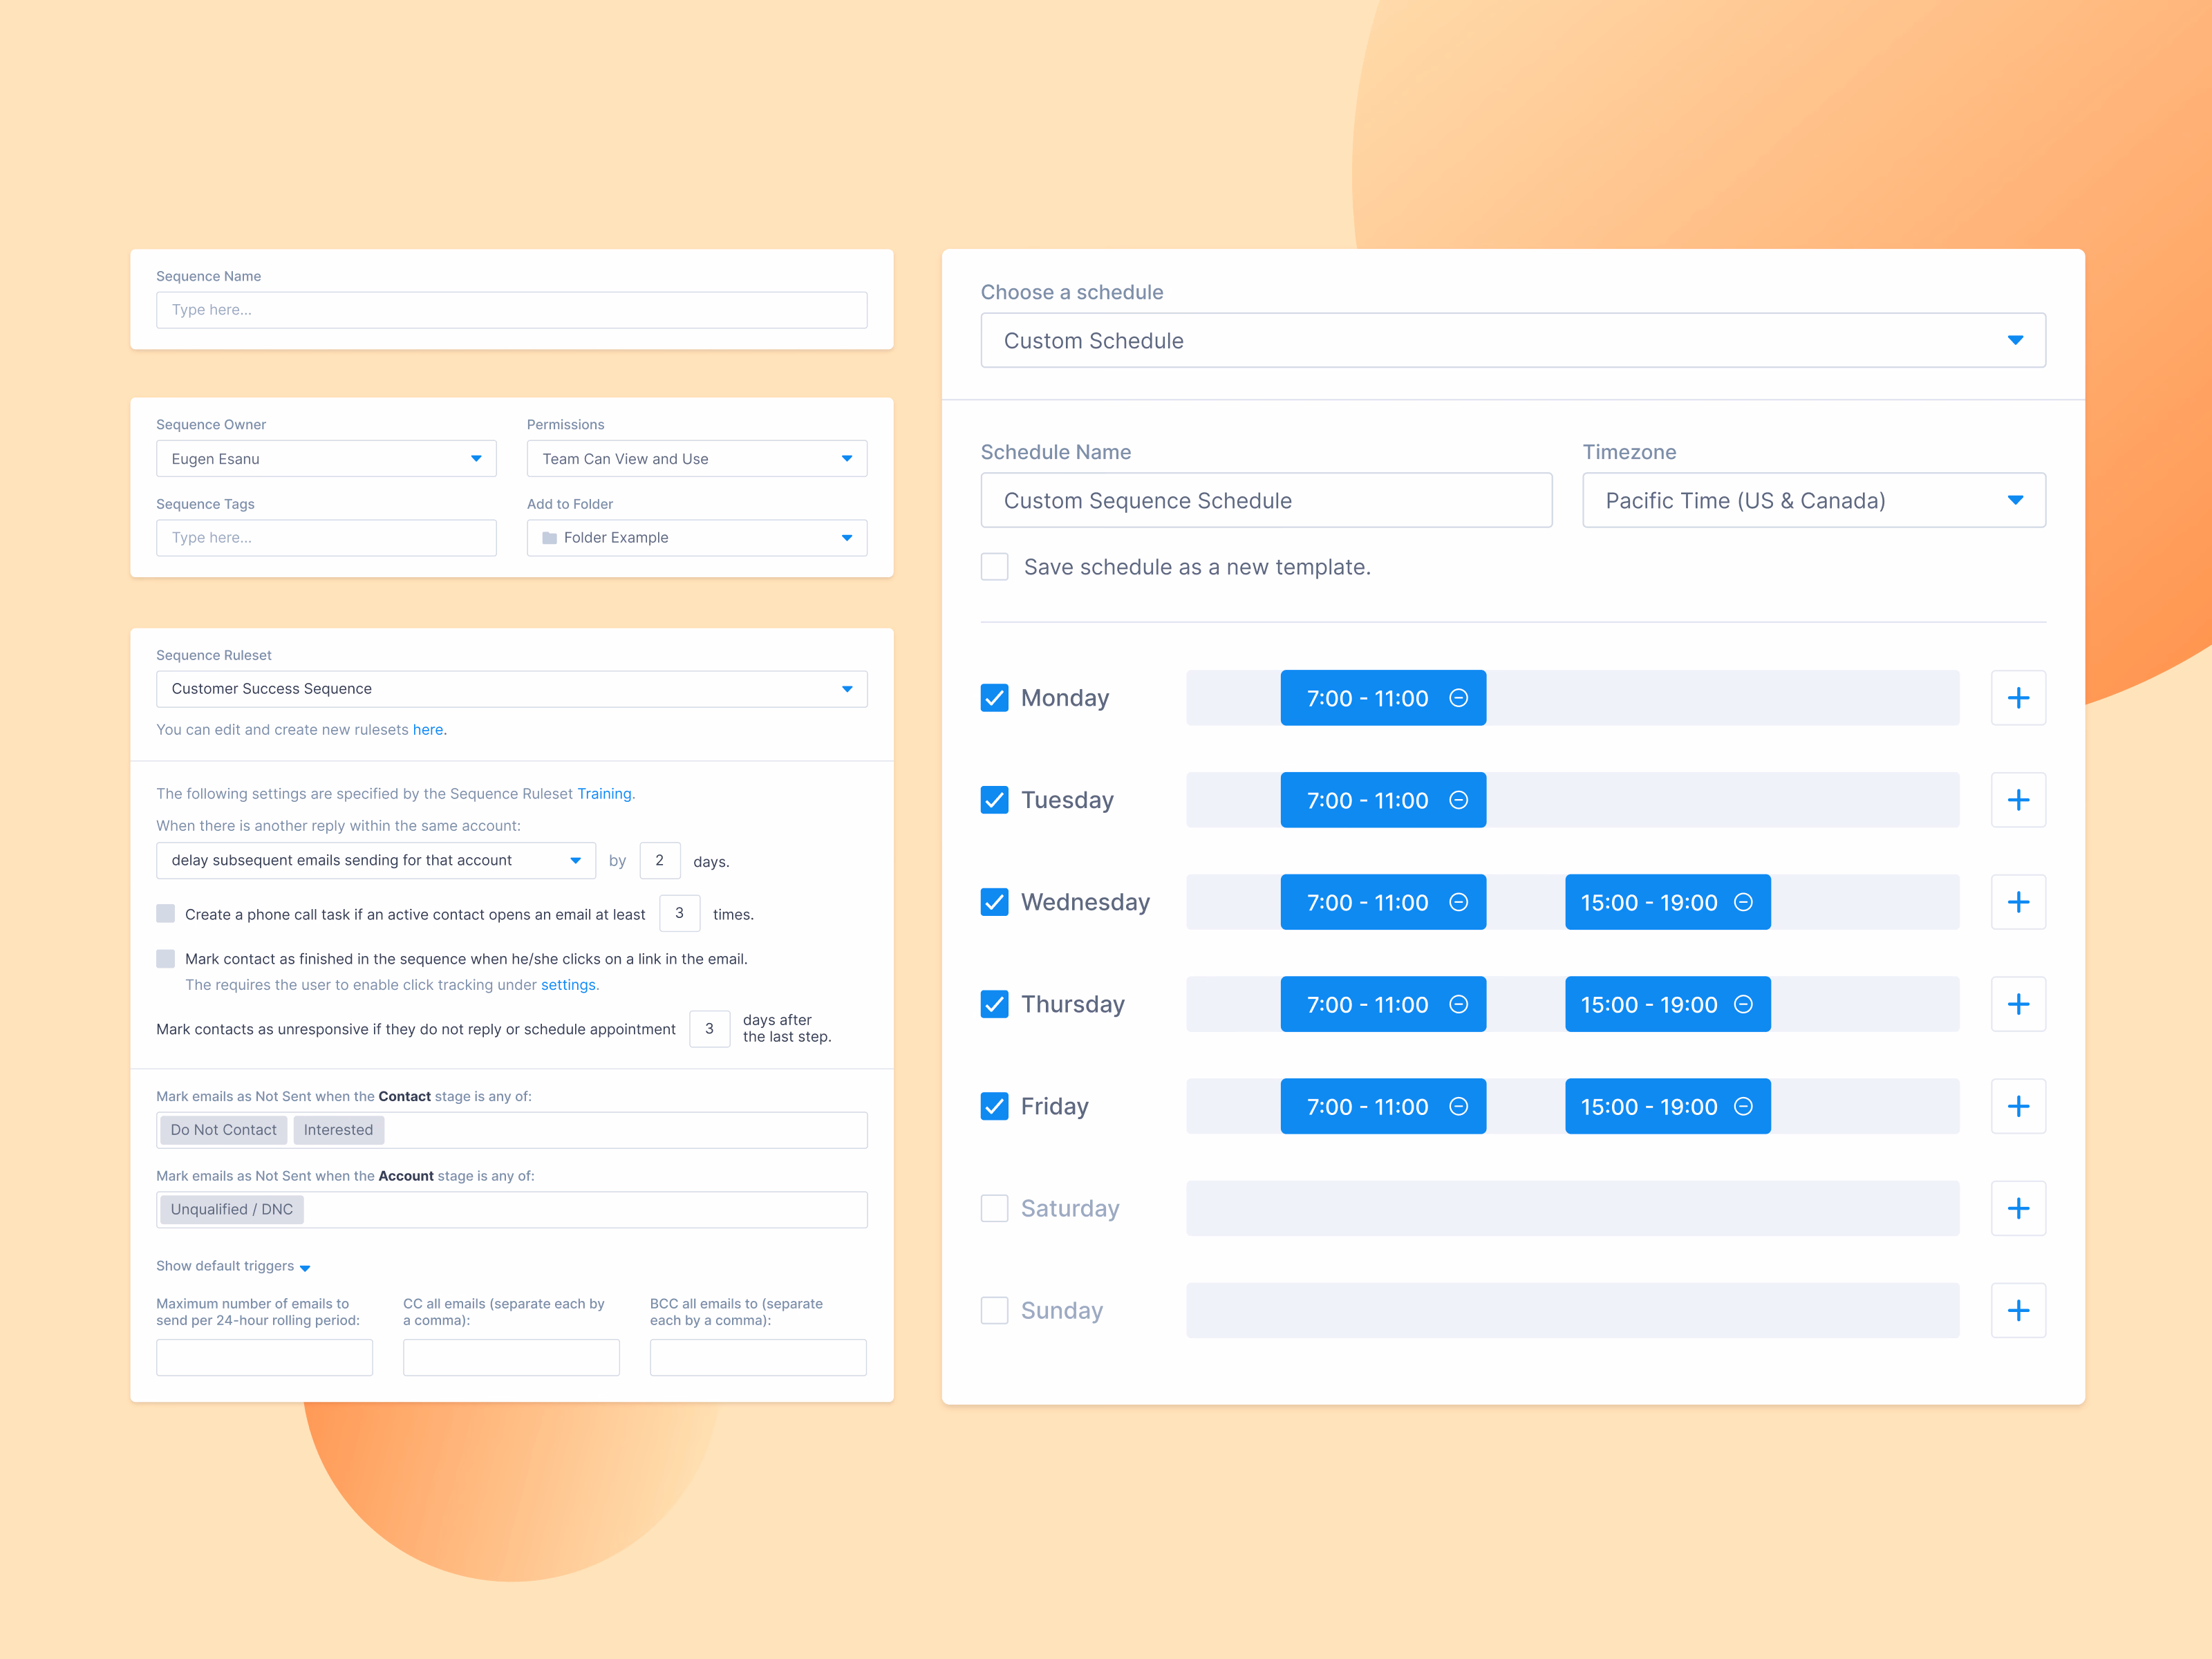Add a time slot to Tuesday

click(x=2018, y=800)
